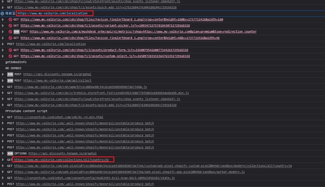Image resolution: width=325 pixels, height=187 pixels.
Task: Expand the wpm GET request row
Action: pos(2,87)
